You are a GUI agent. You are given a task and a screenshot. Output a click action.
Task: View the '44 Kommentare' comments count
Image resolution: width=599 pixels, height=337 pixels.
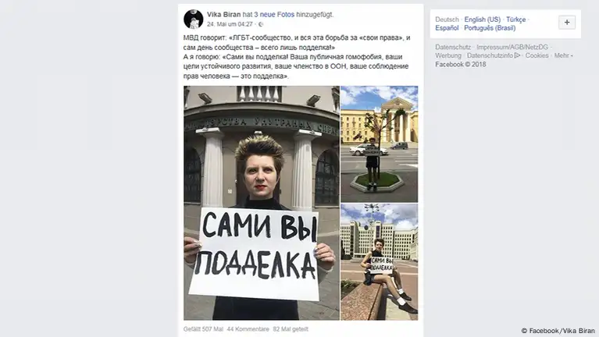(x=248, y=329)
